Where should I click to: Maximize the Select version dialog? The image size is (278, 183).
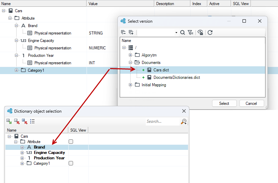click(x=244, y=21)
